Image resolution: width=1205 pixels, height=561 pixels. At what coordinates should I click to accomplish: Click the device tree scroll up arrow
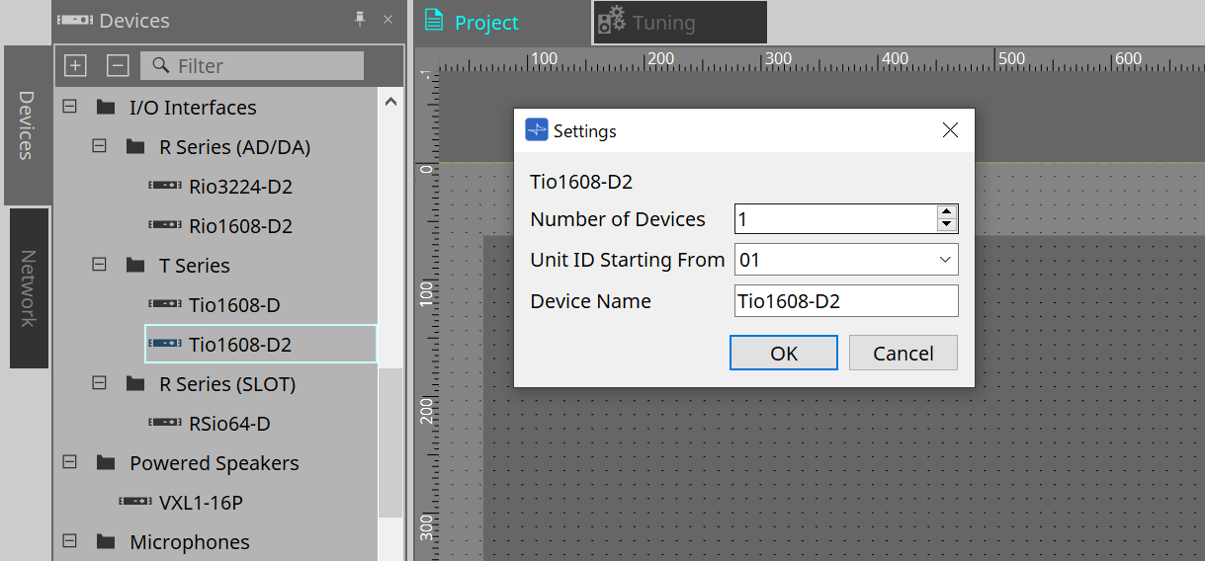pyautogui.click(x=390, y=101)
